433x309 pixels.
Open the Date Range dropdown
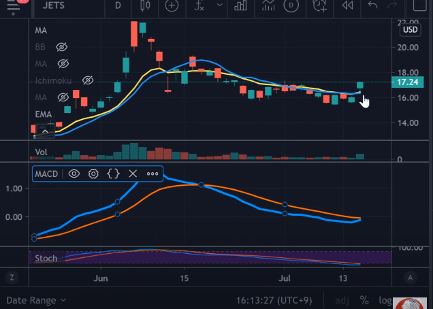36,300
